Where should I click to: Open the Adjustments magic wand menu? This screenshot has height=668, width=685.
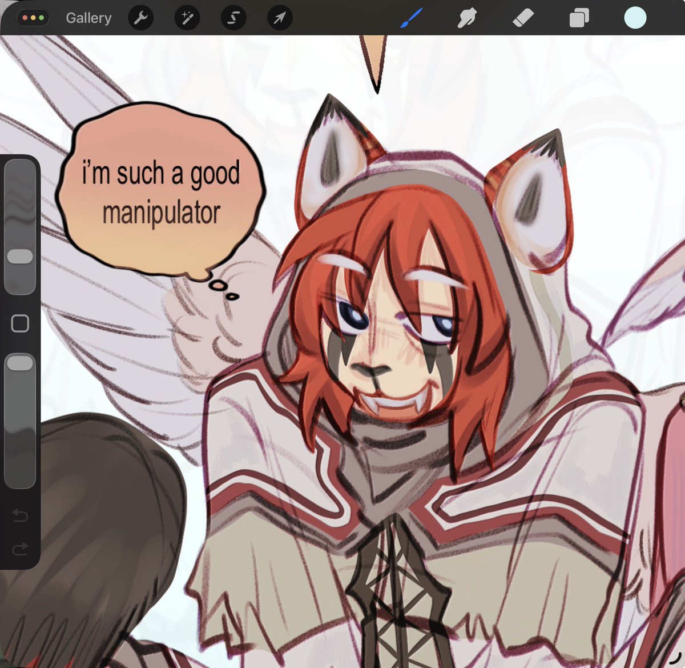click(187, 18)
